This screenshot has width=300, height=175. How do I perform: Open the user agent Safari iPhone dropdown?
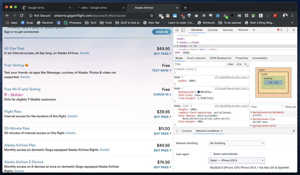237,160
